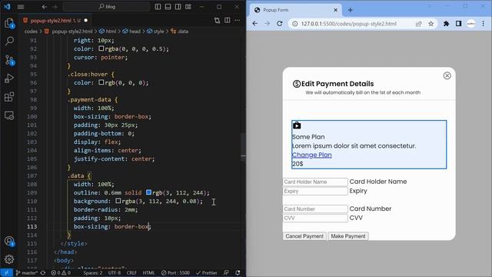492x277 pixels.
Task: Go back in the browser
Action: pos(254,24)
